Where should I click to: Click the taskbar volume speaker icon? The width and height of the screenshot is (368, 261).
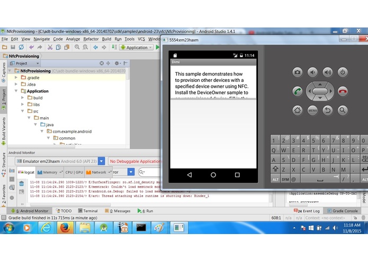336,228
